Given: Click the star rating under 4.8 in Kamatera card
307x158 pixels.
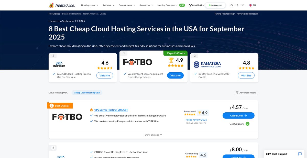Looking at the screenshot, I should point(246,68).
